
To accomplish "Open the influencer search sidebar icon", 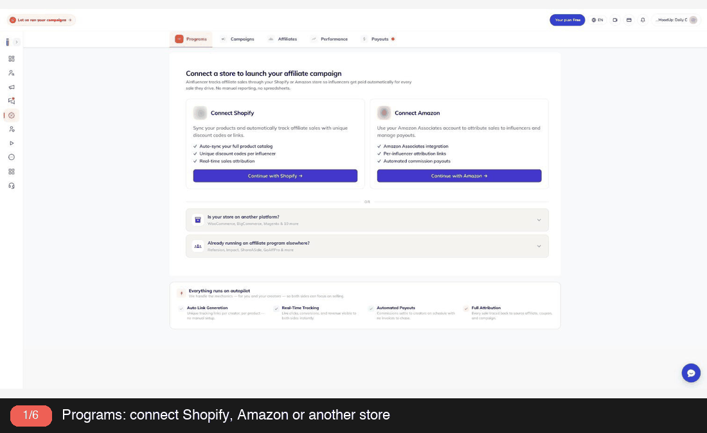I will point(12,73).
